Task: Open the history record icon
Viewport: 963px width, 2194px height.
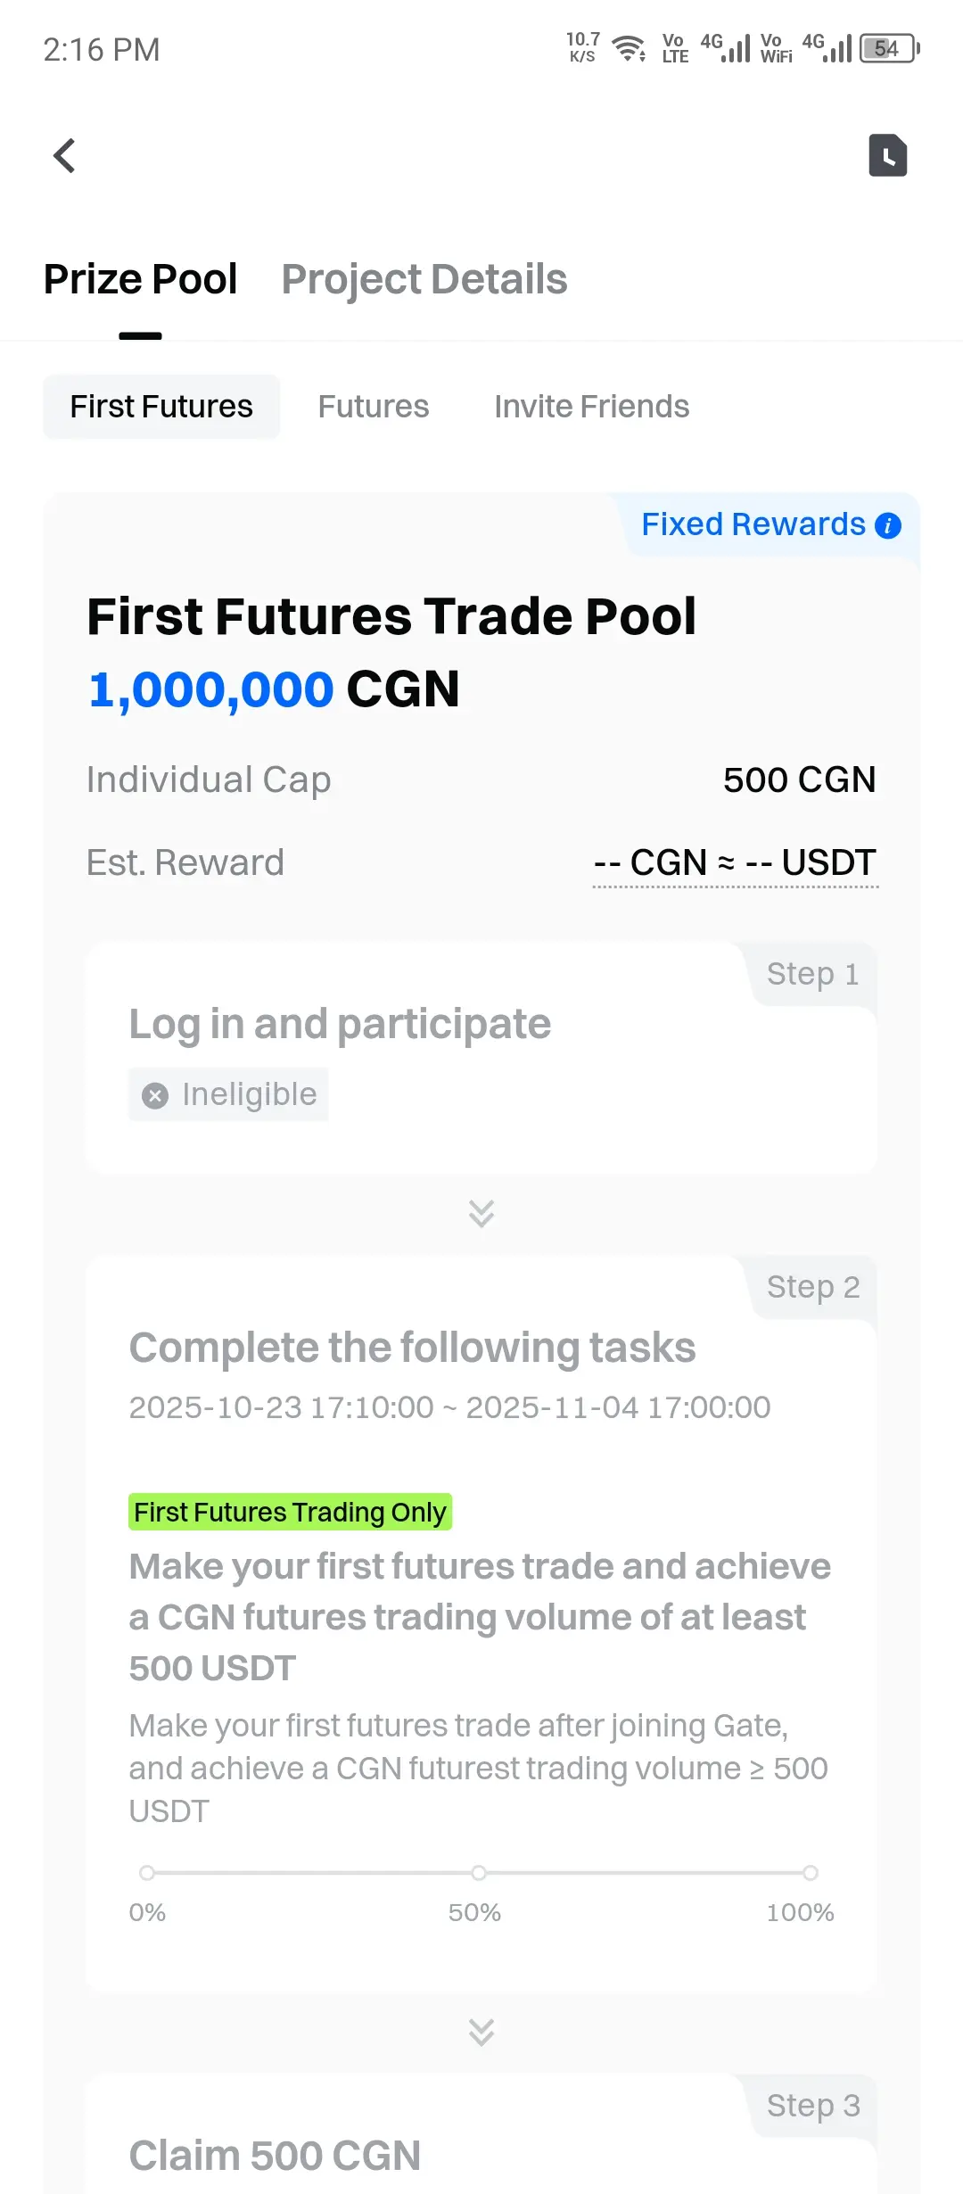Action: (x=887, y=156)
